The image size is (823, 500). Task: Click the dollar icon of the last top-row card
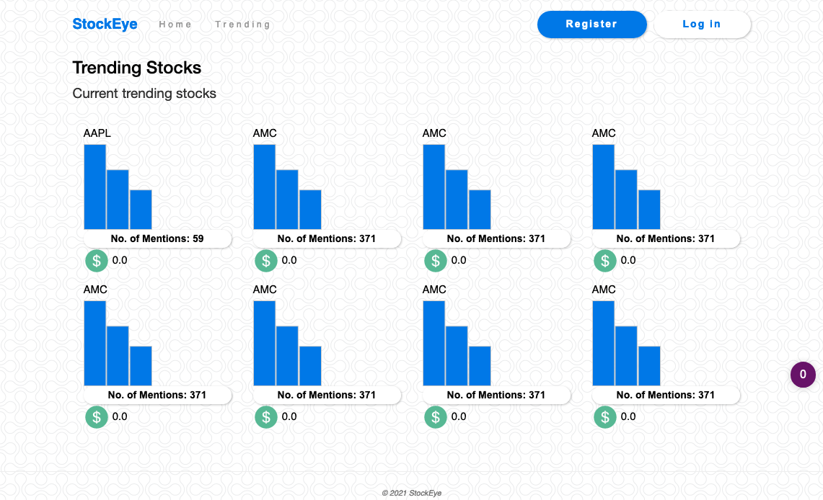click(605, 261)
